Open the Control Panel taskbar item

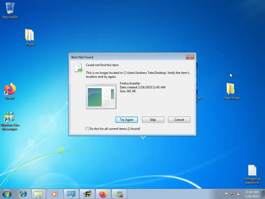71,194
